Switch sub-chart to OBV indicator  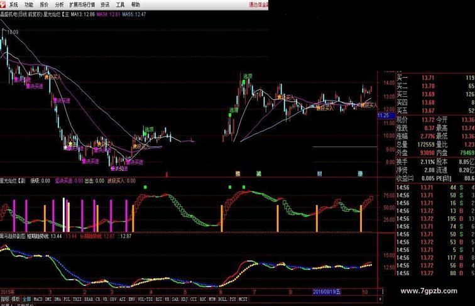tap(113, 299)
